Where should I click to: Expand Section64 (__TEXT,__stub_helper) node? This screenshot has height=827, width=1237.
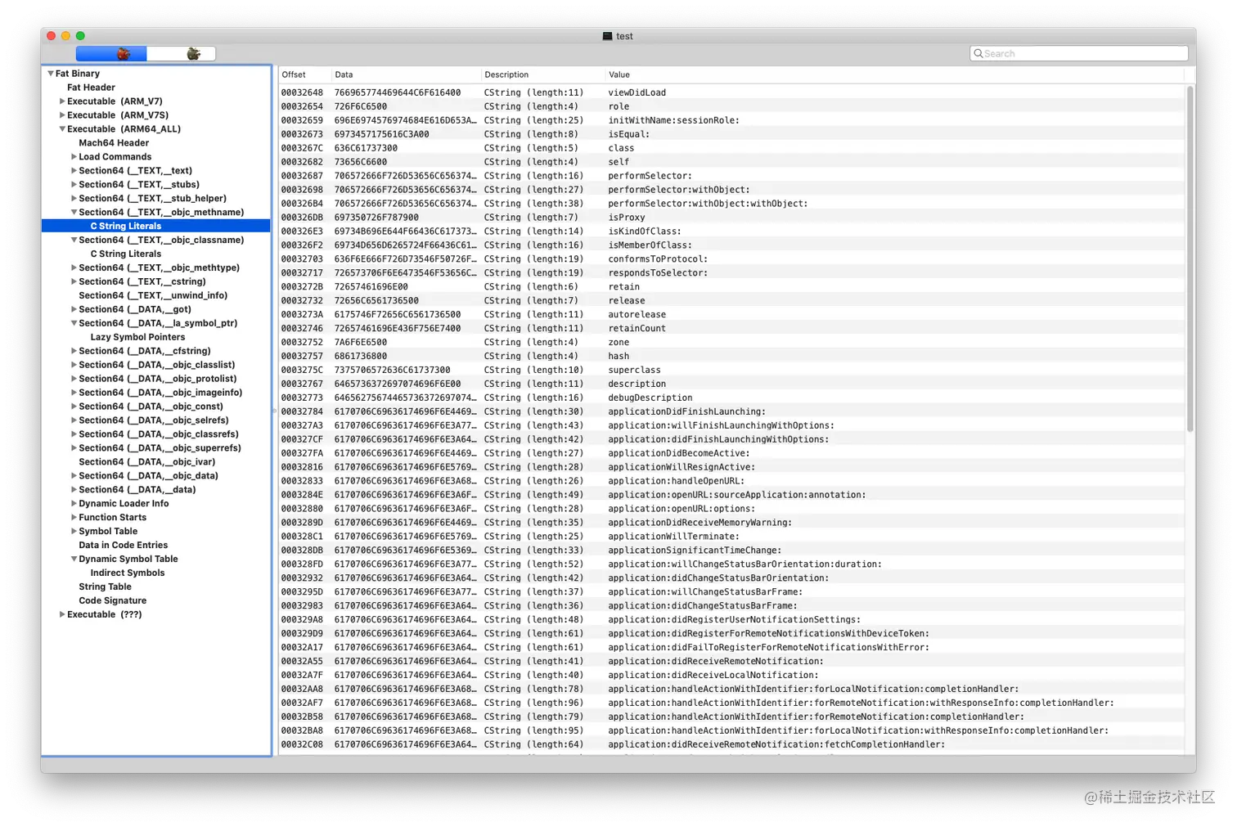[74, 199]
